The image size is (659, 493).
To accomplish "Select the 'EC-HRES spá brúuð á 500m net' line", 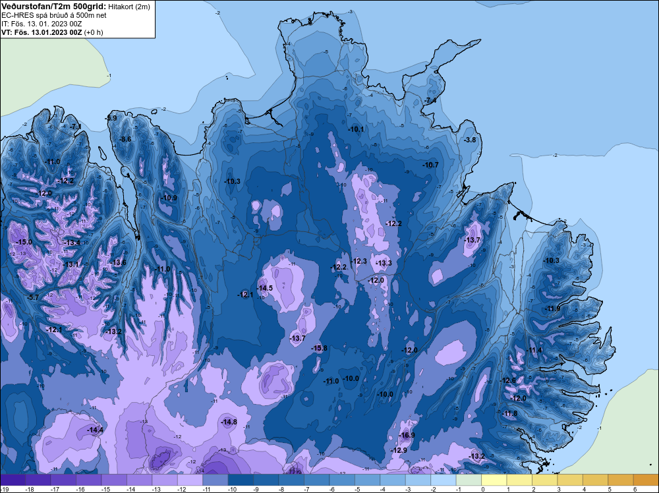I will click(x=54, y=15).
